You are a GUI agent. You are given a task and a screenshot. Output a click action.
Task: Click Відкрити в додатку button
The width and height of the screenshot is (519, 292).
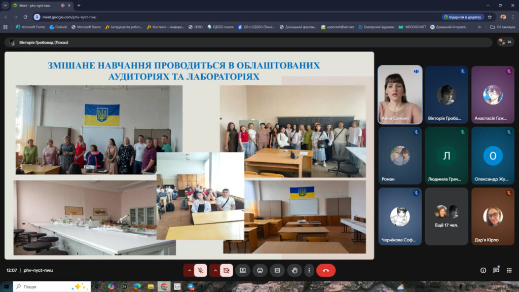coord(463,17)
